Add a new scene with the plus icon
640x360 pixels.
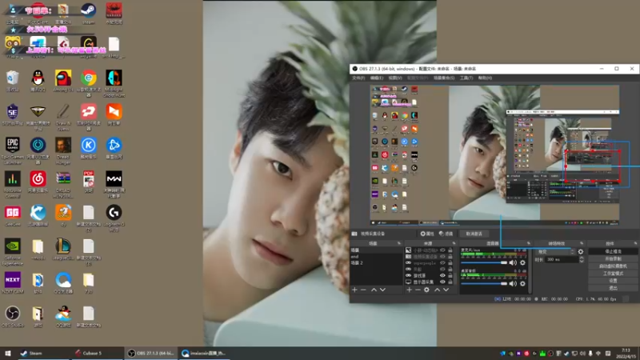(x=354, y=290)
